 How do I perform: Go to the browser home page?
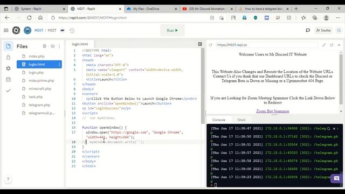40,18
